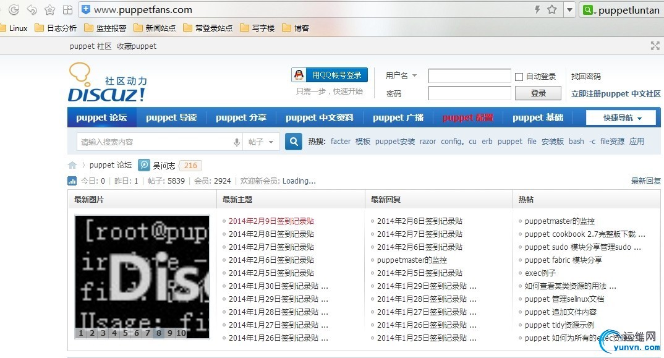The height and width of the screenshot is (358, 664).
Task: Click the blue shield icon in address bar
Action: pyautogui.click(x=86, y=9)
